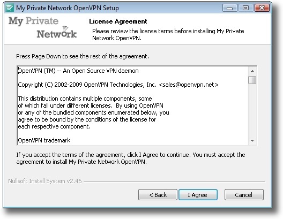Viewport: 283px width, 219px height.
Task: Click the license scrollbar up arrow
Action: coord(252,71)
